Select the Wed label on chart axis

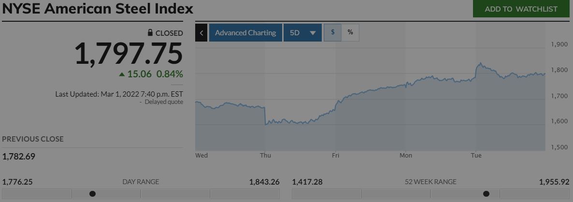[201, 156]
